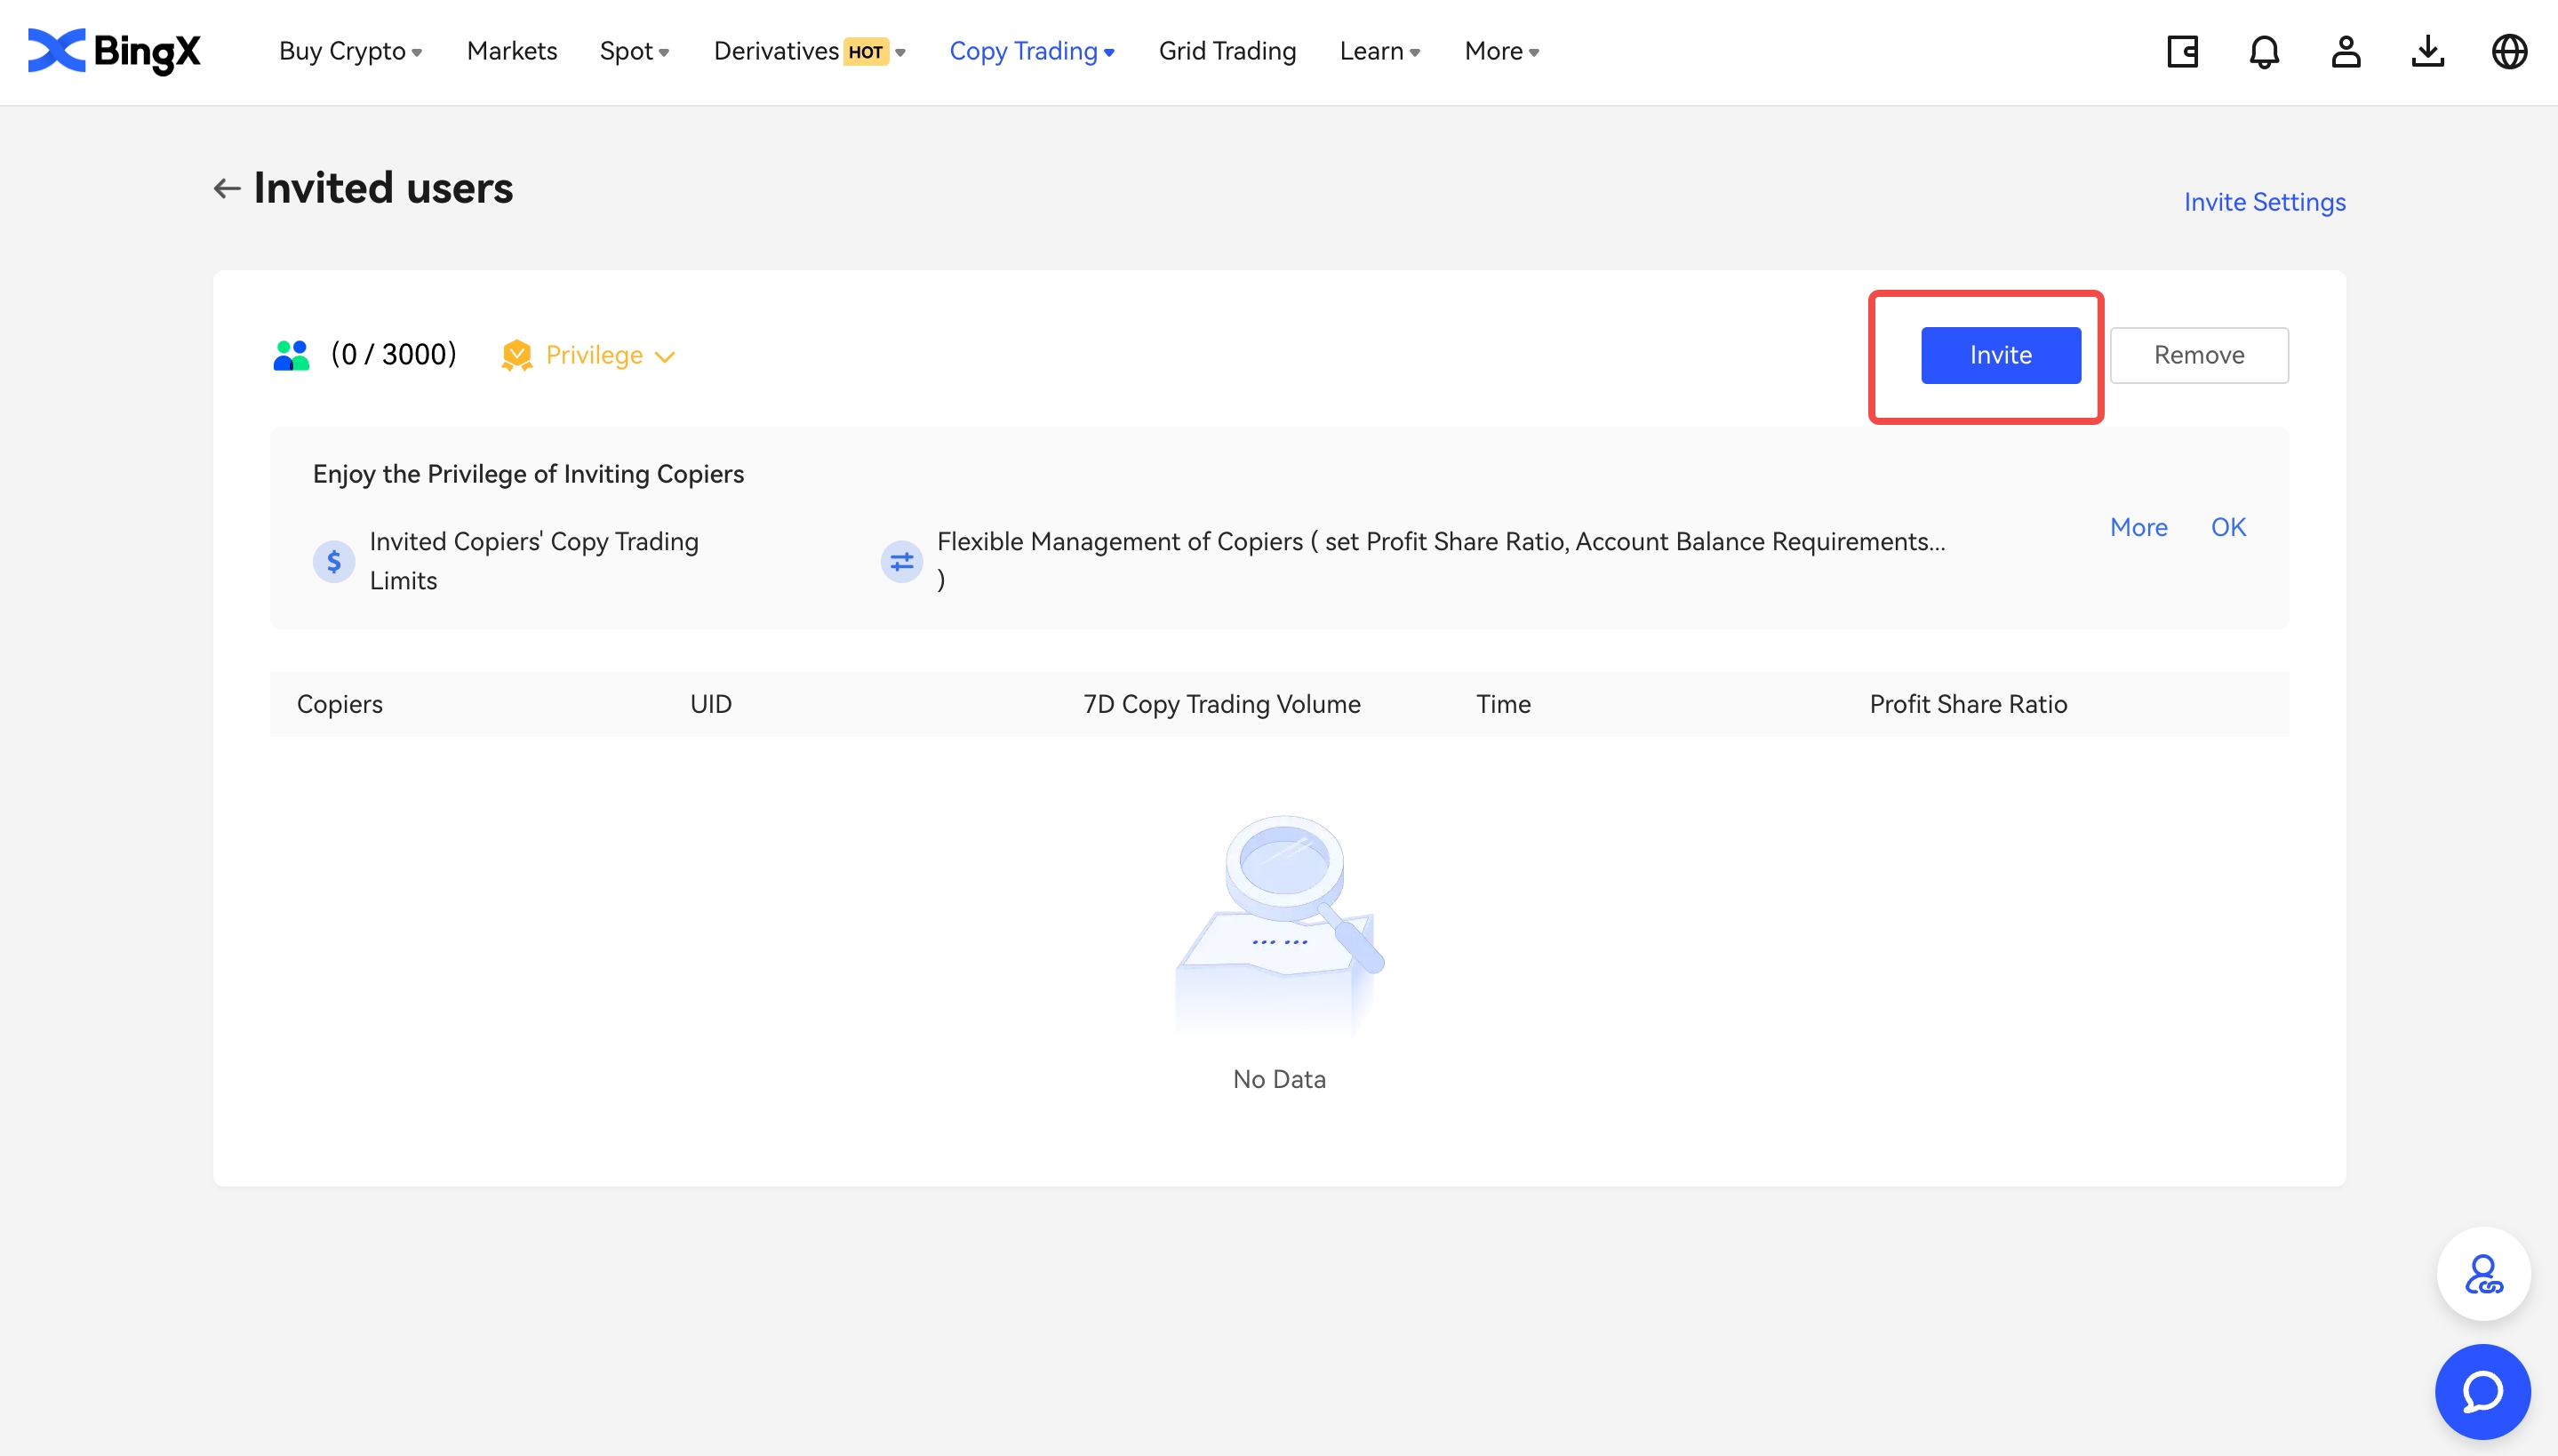2558x1456 pixels.
Task: Click the No Data placeholder illustration
Action: tap(1280, 925)
